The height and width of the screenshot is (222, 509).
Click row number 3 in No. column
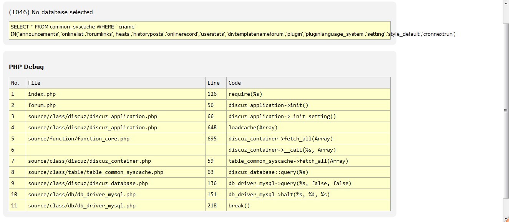pos(17,116)
